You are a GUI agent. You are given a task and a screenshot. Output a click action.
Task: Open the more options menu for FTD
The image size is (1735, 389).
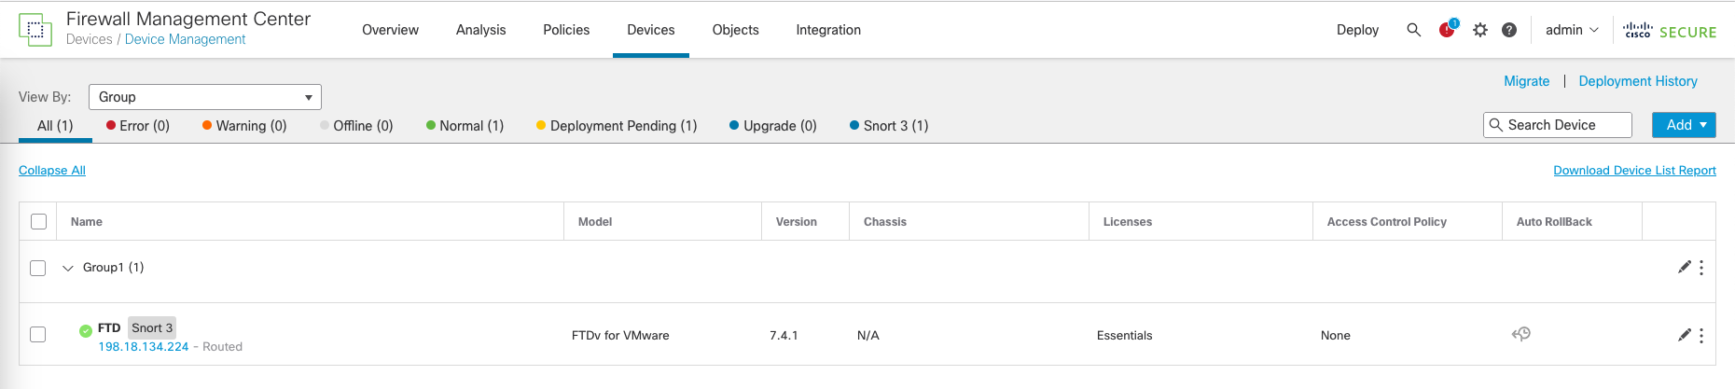click(1701, 335)
